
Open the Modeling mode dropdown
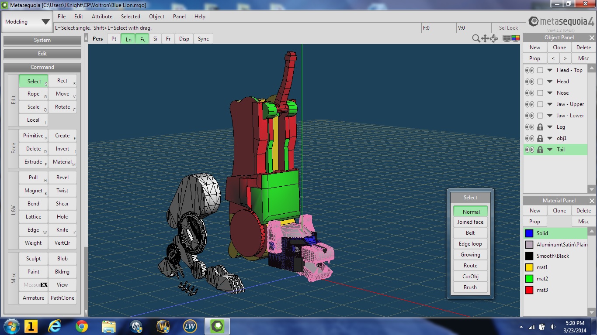point(27,22)
